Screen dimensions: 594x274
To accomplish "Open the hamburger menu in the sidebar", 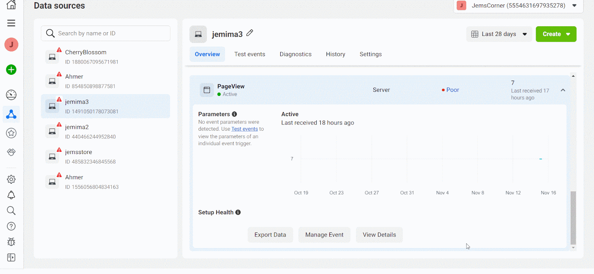I will pos(11,23).
